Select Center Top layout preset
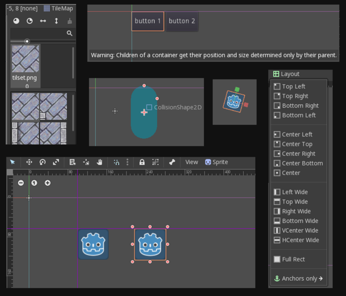The height and width of the screenshot is (296, 346). click(x=297, y=144)
